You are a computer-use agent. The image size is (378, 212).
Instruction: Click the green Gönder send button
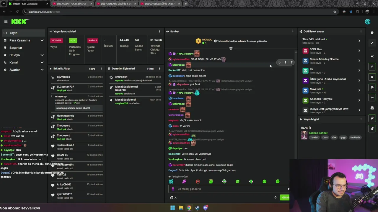tap(285, 198)
